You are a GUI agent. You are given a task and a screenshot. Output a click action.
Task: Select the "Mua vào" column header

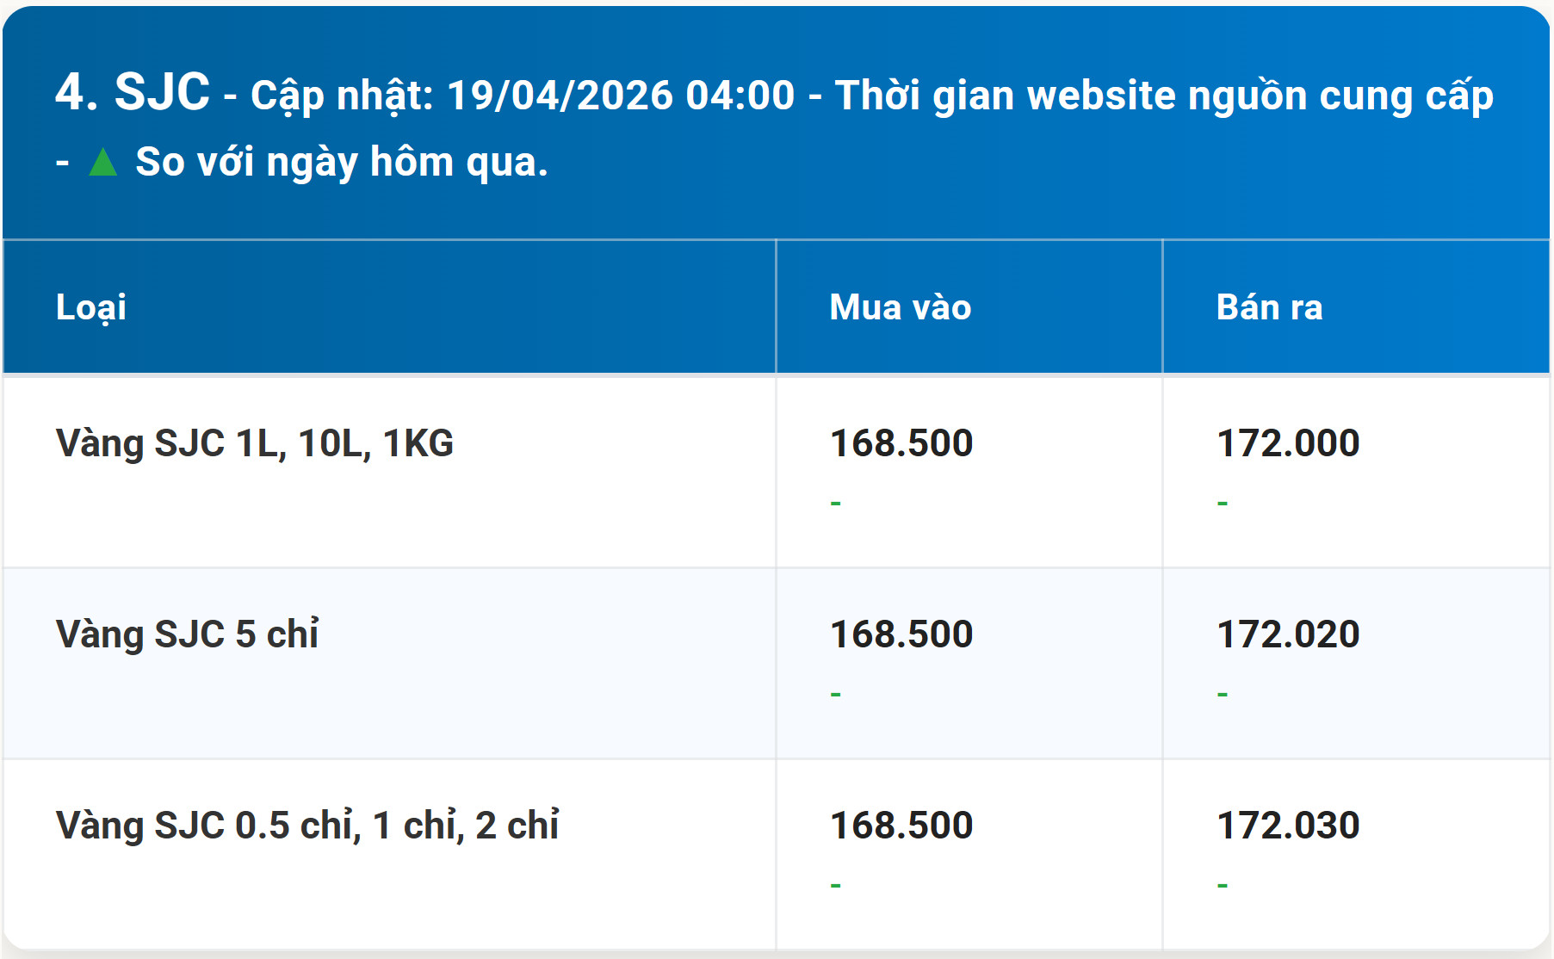tap(900, 307)
